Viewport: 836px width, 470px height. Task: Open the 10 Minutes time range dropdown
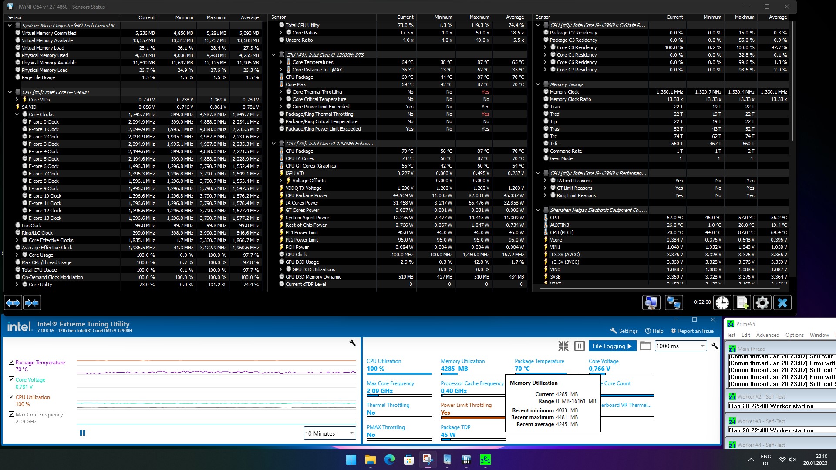[330, 433]
